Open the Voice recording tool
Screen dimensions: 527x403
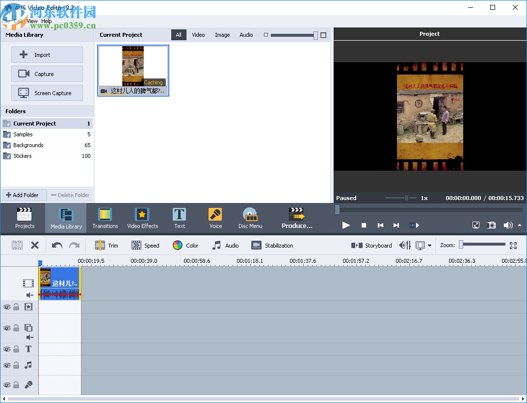(x=215, y=218)
